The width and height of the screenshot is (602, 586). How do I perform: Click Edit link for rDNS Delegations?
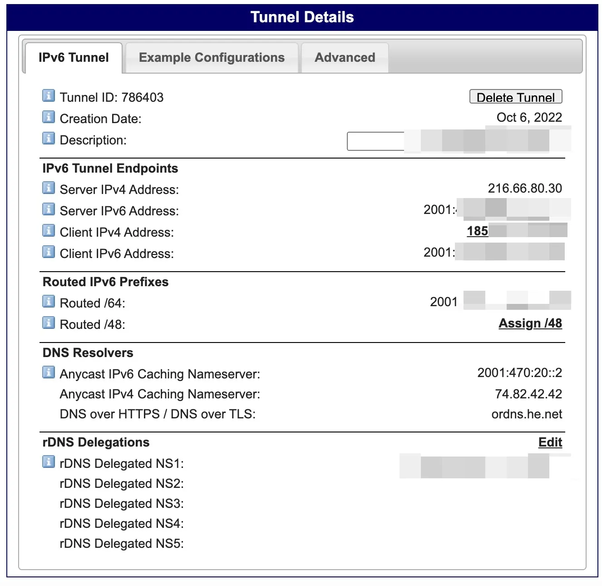(x=550, y=442)
